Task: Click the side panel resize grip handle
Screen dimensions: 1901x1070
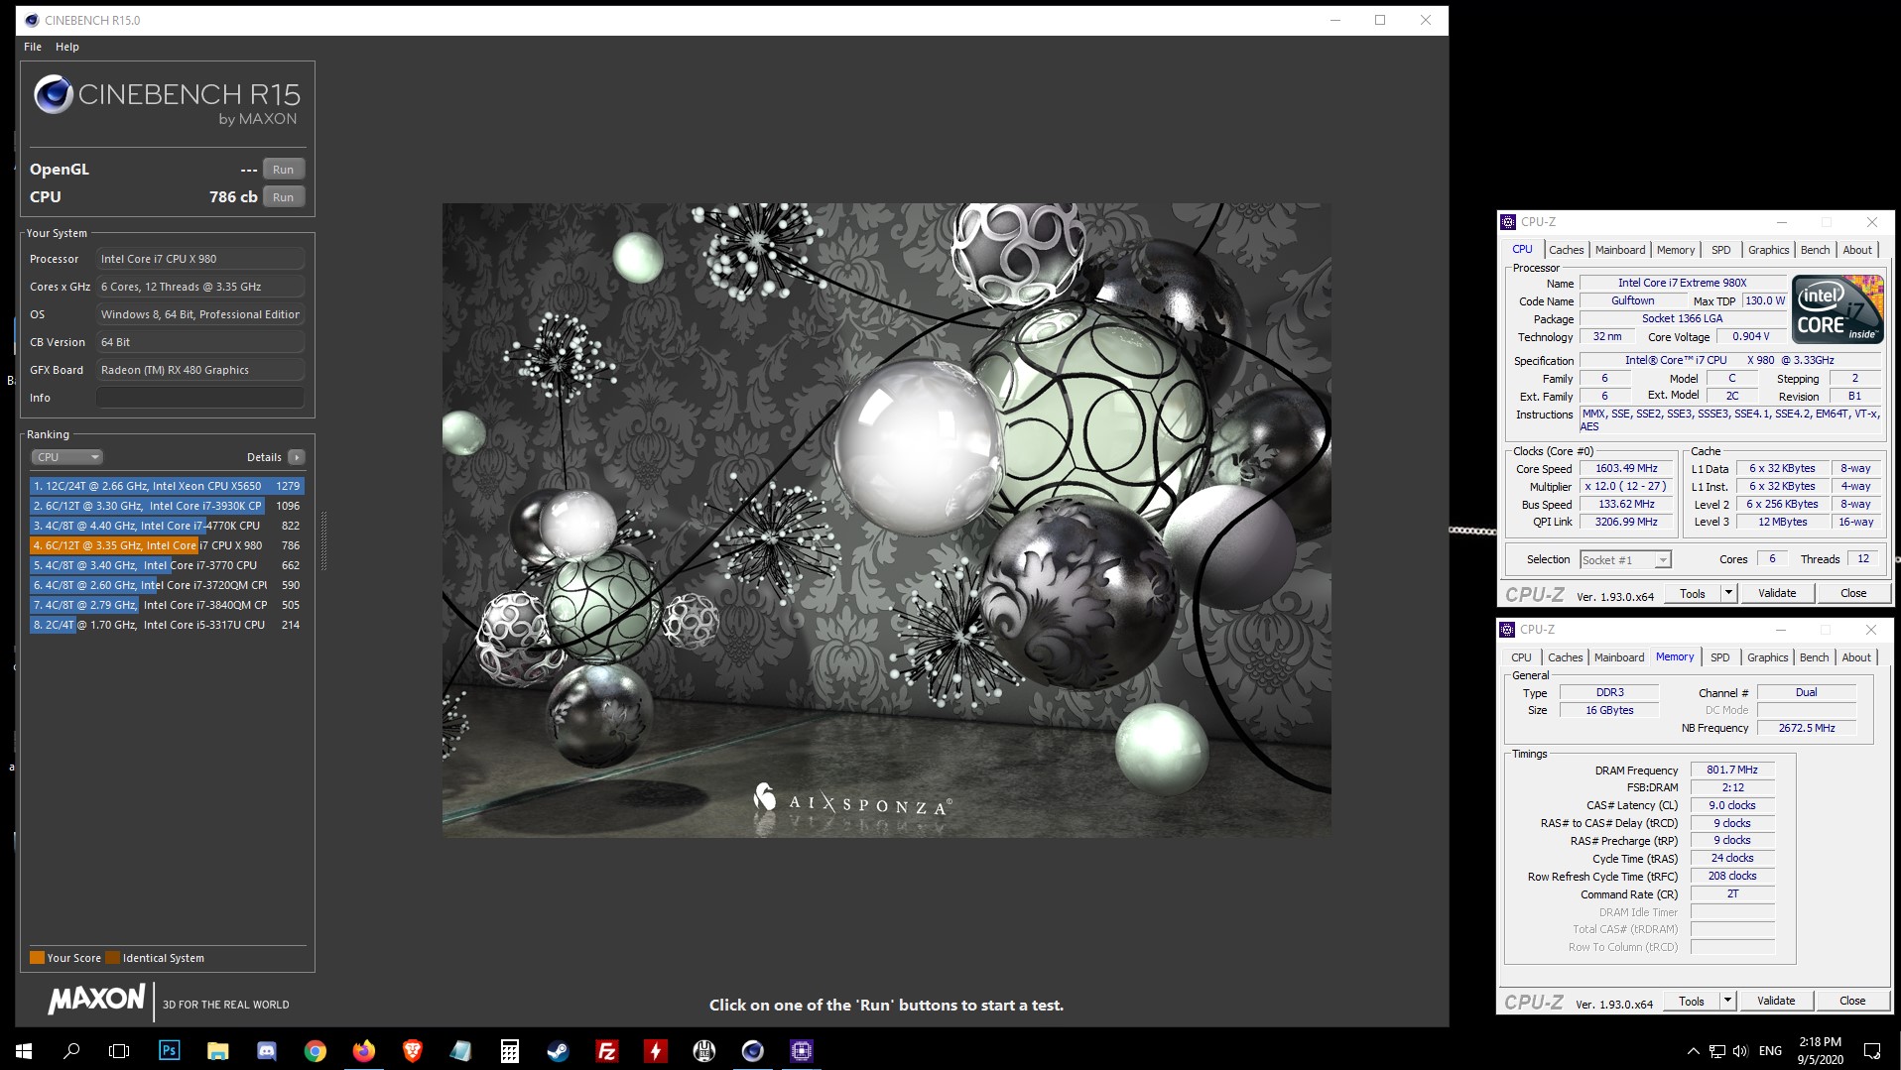Action: 323,540
